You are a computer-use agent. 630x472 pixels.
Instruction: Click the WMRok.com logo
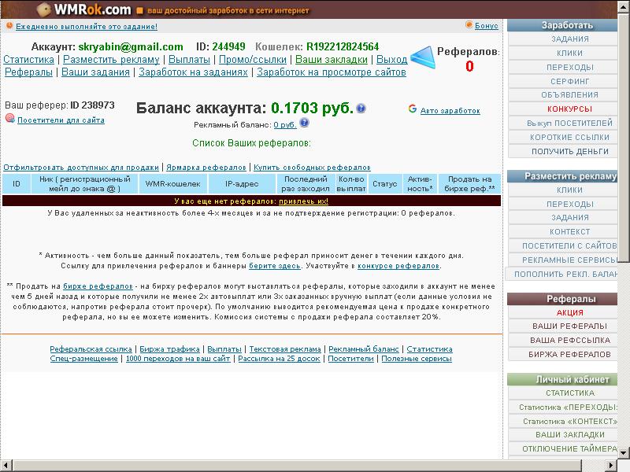point(85,9)
